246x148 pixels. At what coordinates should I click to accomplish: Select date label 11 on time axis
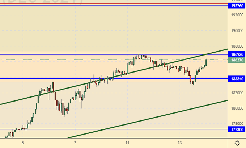(127, 143)
